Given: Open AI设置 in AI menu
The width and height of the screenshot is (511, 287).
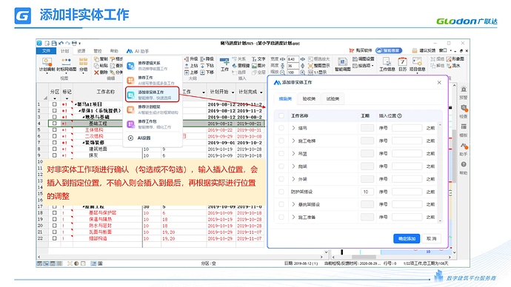Looking at the screenshot, I should 140,138.
